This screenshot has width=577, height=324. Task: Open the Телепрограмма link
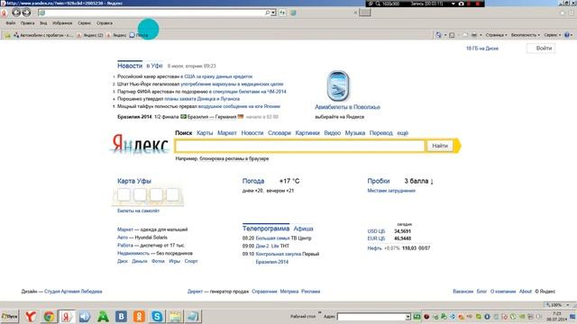point(266,229)
